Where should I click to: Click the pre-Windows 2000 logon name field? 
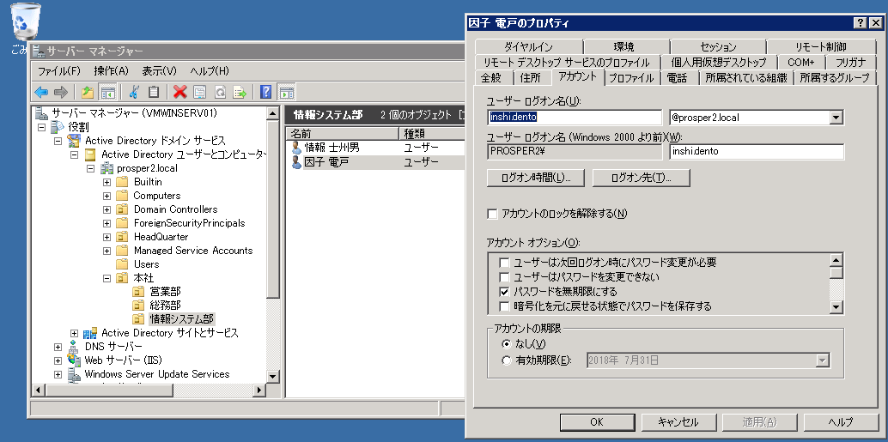point(757,152)
